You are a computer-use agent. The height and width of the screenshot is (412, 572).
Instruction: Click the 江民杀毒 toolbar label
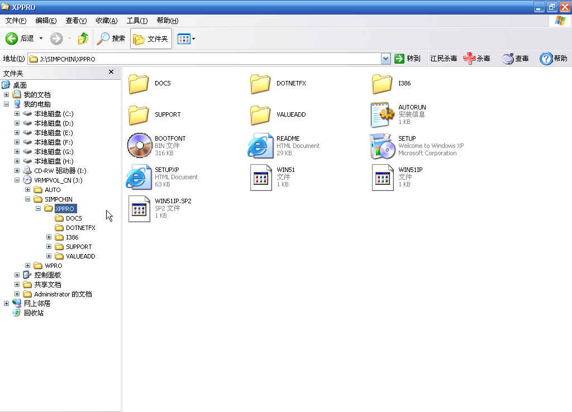click(444, 58)
